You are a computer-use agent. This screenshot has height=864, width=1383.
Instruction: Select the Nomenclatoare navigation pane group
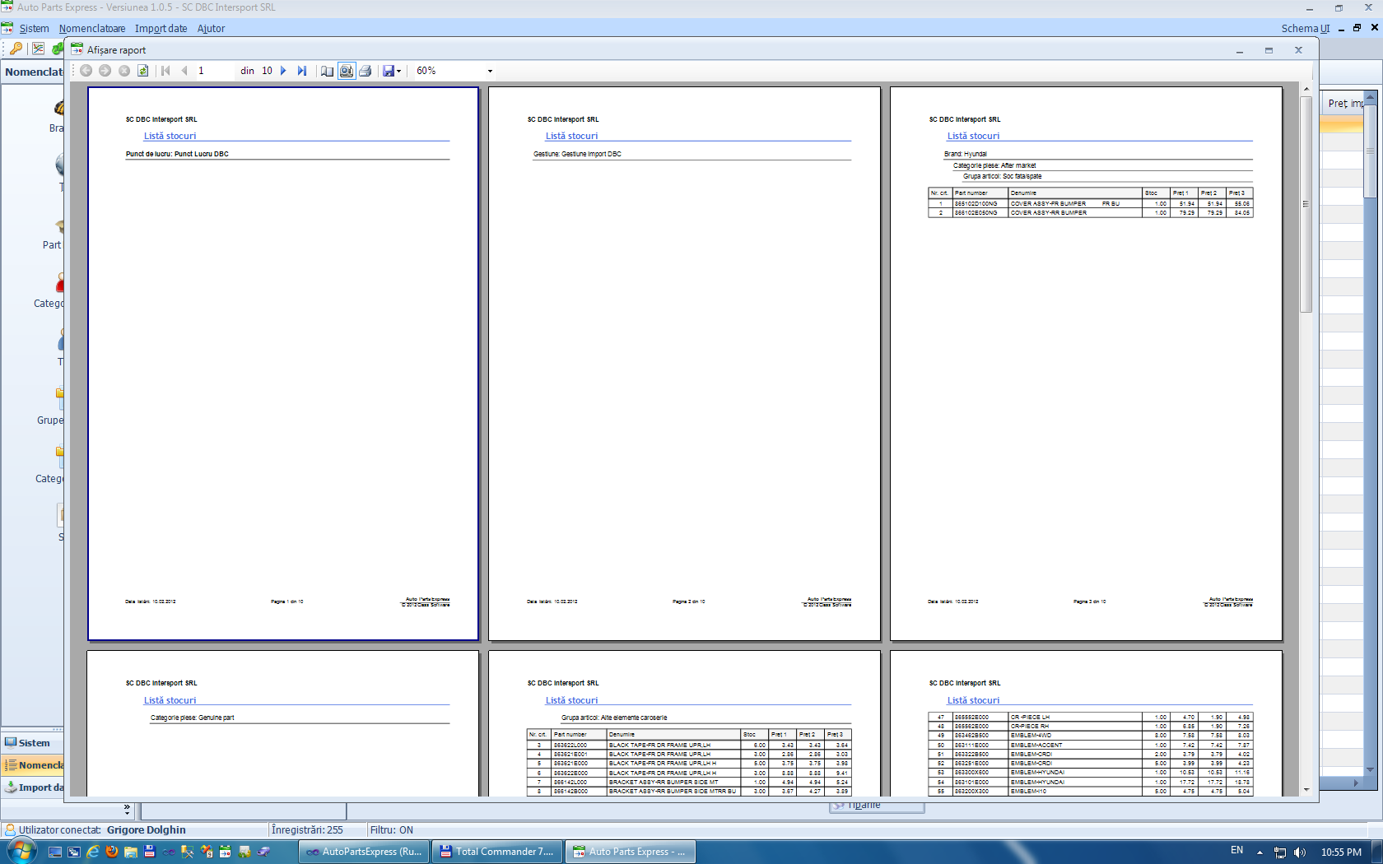point(33,765)
